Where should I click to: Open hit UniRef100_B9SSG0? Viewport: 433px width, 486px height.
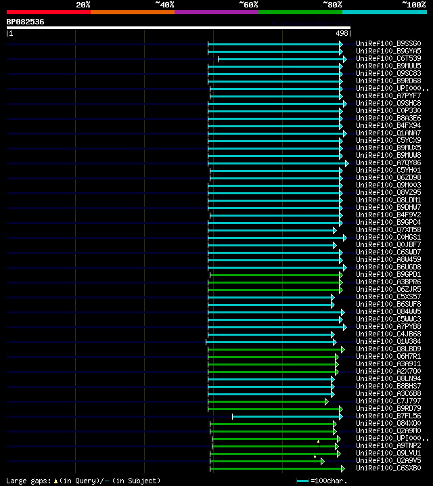pyautogui.click(x=388, y=43)
